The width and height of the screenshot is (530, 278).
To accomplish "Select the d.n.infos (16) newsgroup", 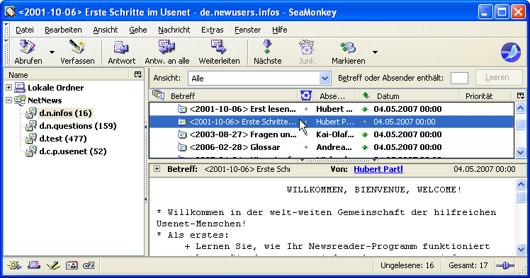I will (x=66, y=113).
